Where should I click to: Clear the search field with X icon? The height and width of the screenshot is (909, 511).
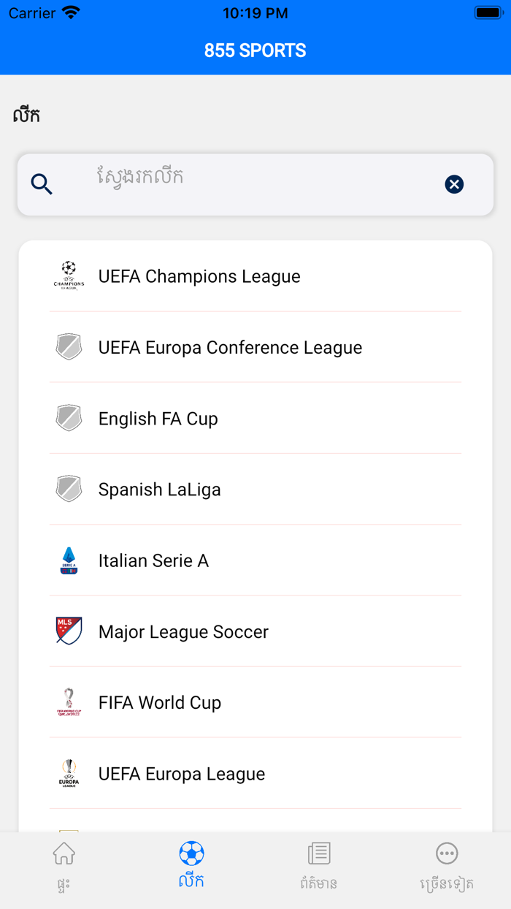pos(454,184)
